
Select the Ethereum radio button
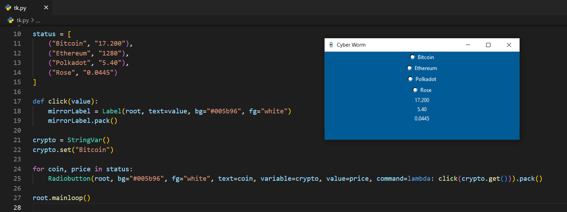click(x=409, y=68)
